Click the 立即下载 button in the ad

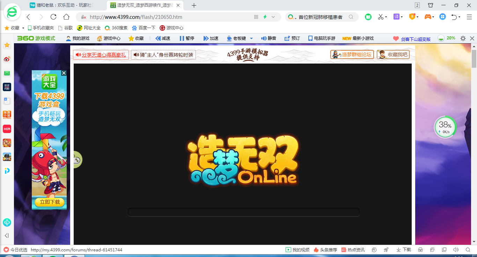click(50, 202)
